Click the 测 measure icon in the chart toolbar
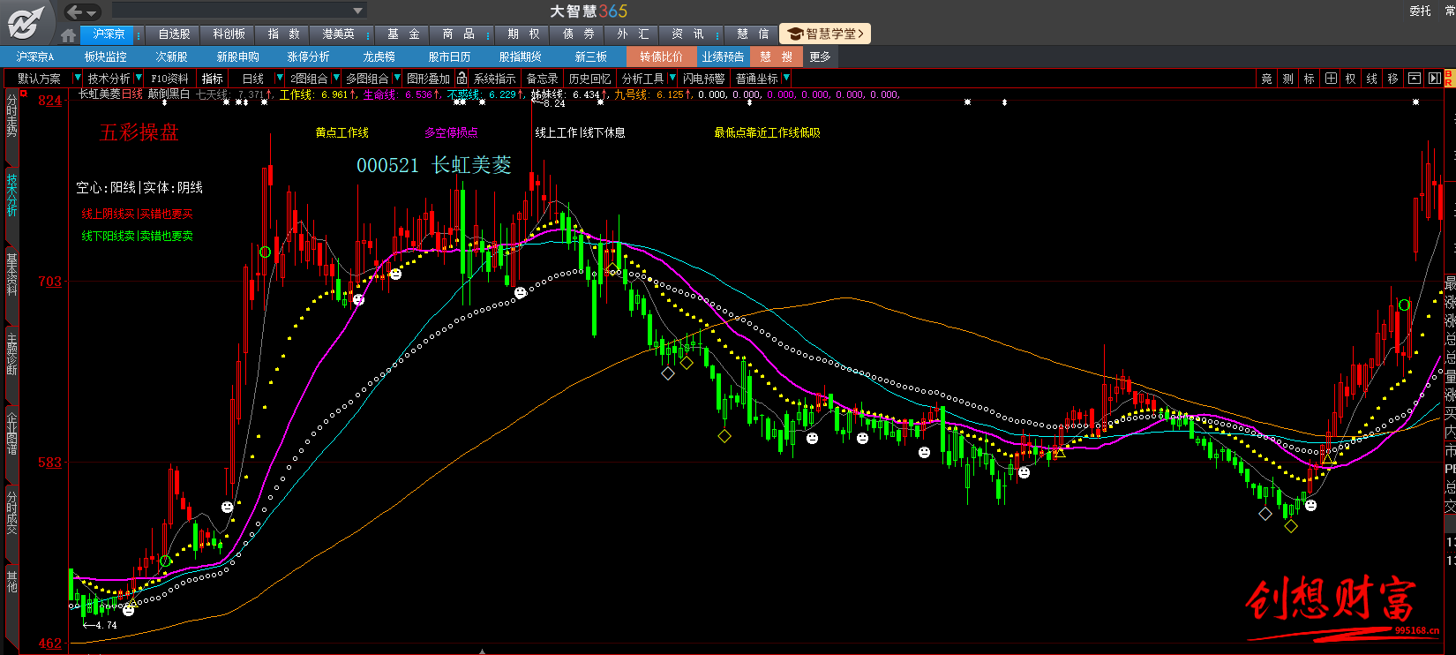The height and width of the screenshot is (655, 1456). point(1287,79)
